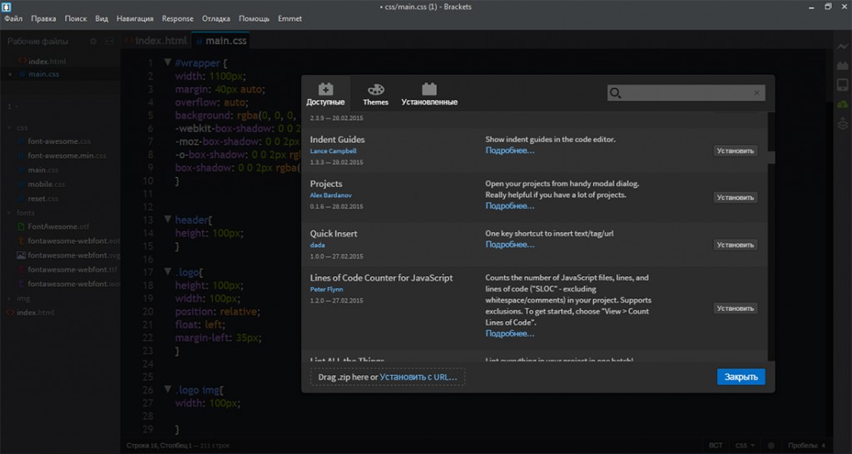
Task: Open Extension Manager brick icon in right toolbar
Action: point(842,66)
